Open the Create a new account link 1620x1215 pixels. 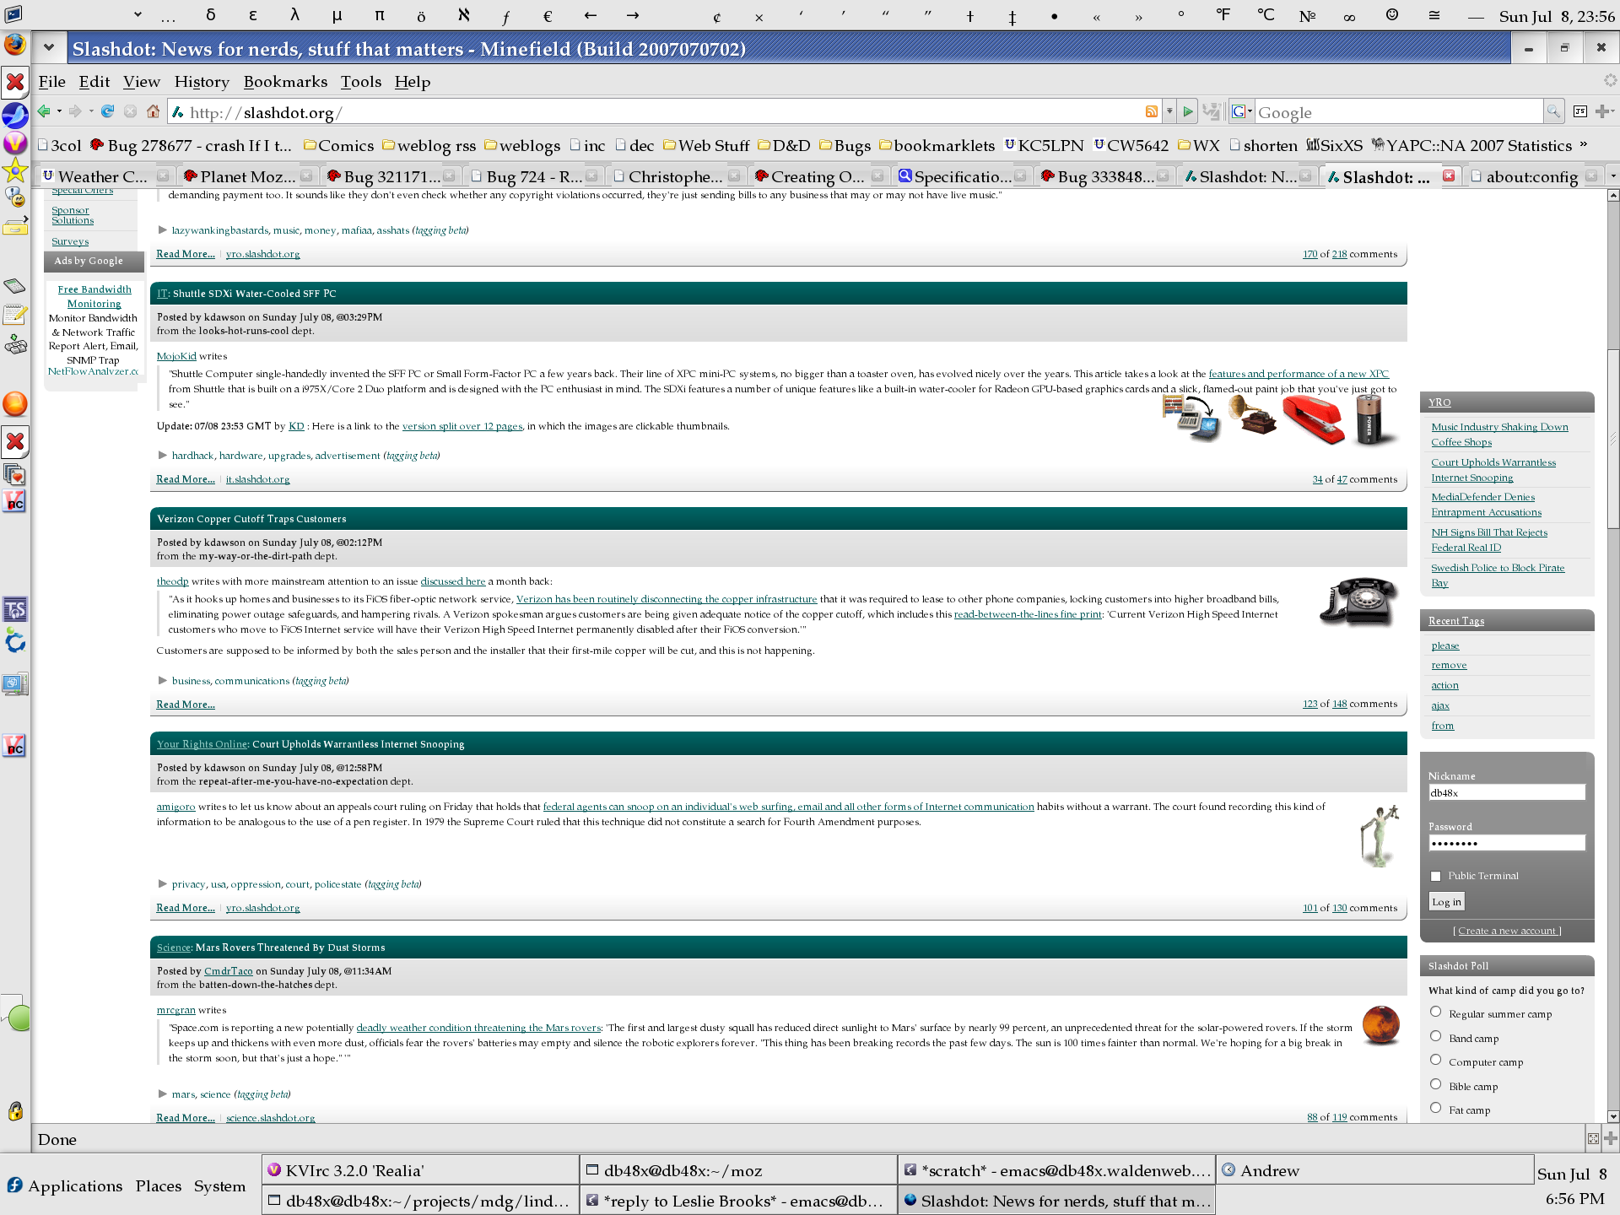1507,931
